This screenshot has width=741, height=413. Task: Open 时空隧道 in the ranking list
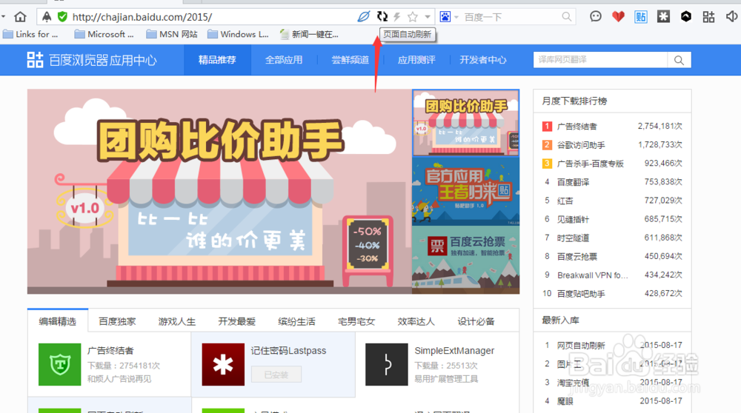point(573,238)
